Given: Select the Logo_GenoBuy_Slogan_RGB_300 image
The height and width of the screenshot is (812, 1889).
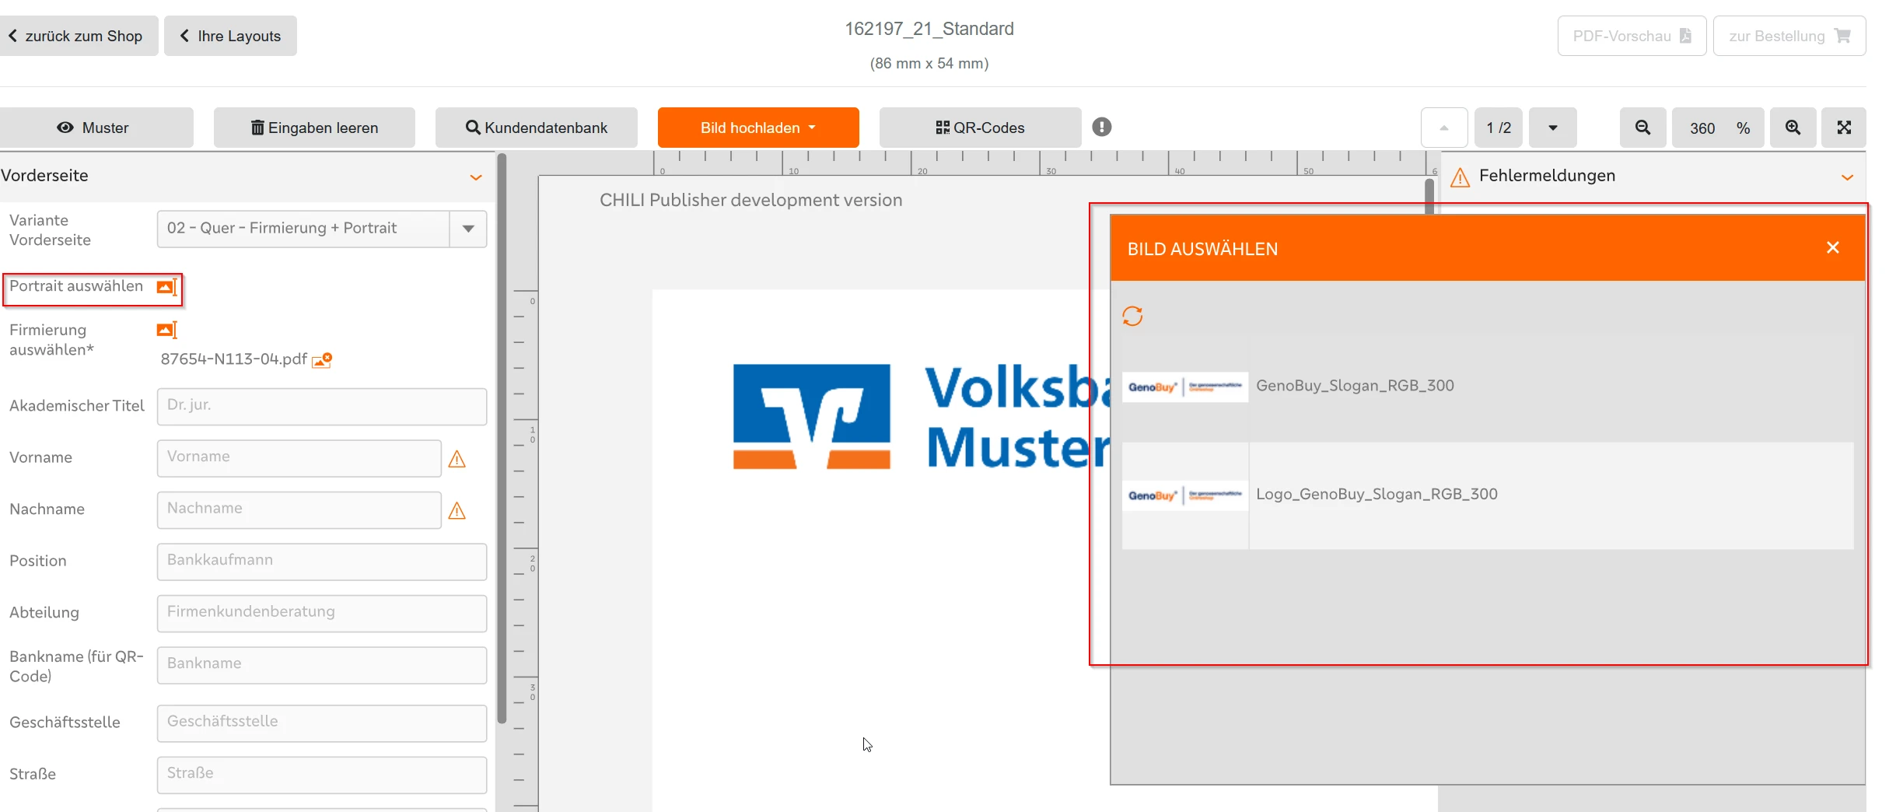Looking at the screenshot, I should pos(1377,495).
